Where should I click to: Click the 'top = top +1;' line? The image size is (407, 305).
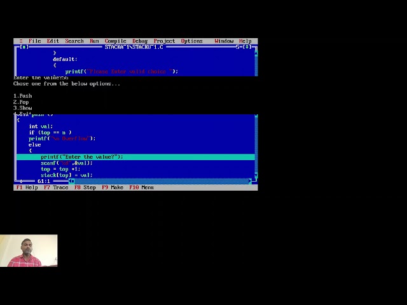60,169
